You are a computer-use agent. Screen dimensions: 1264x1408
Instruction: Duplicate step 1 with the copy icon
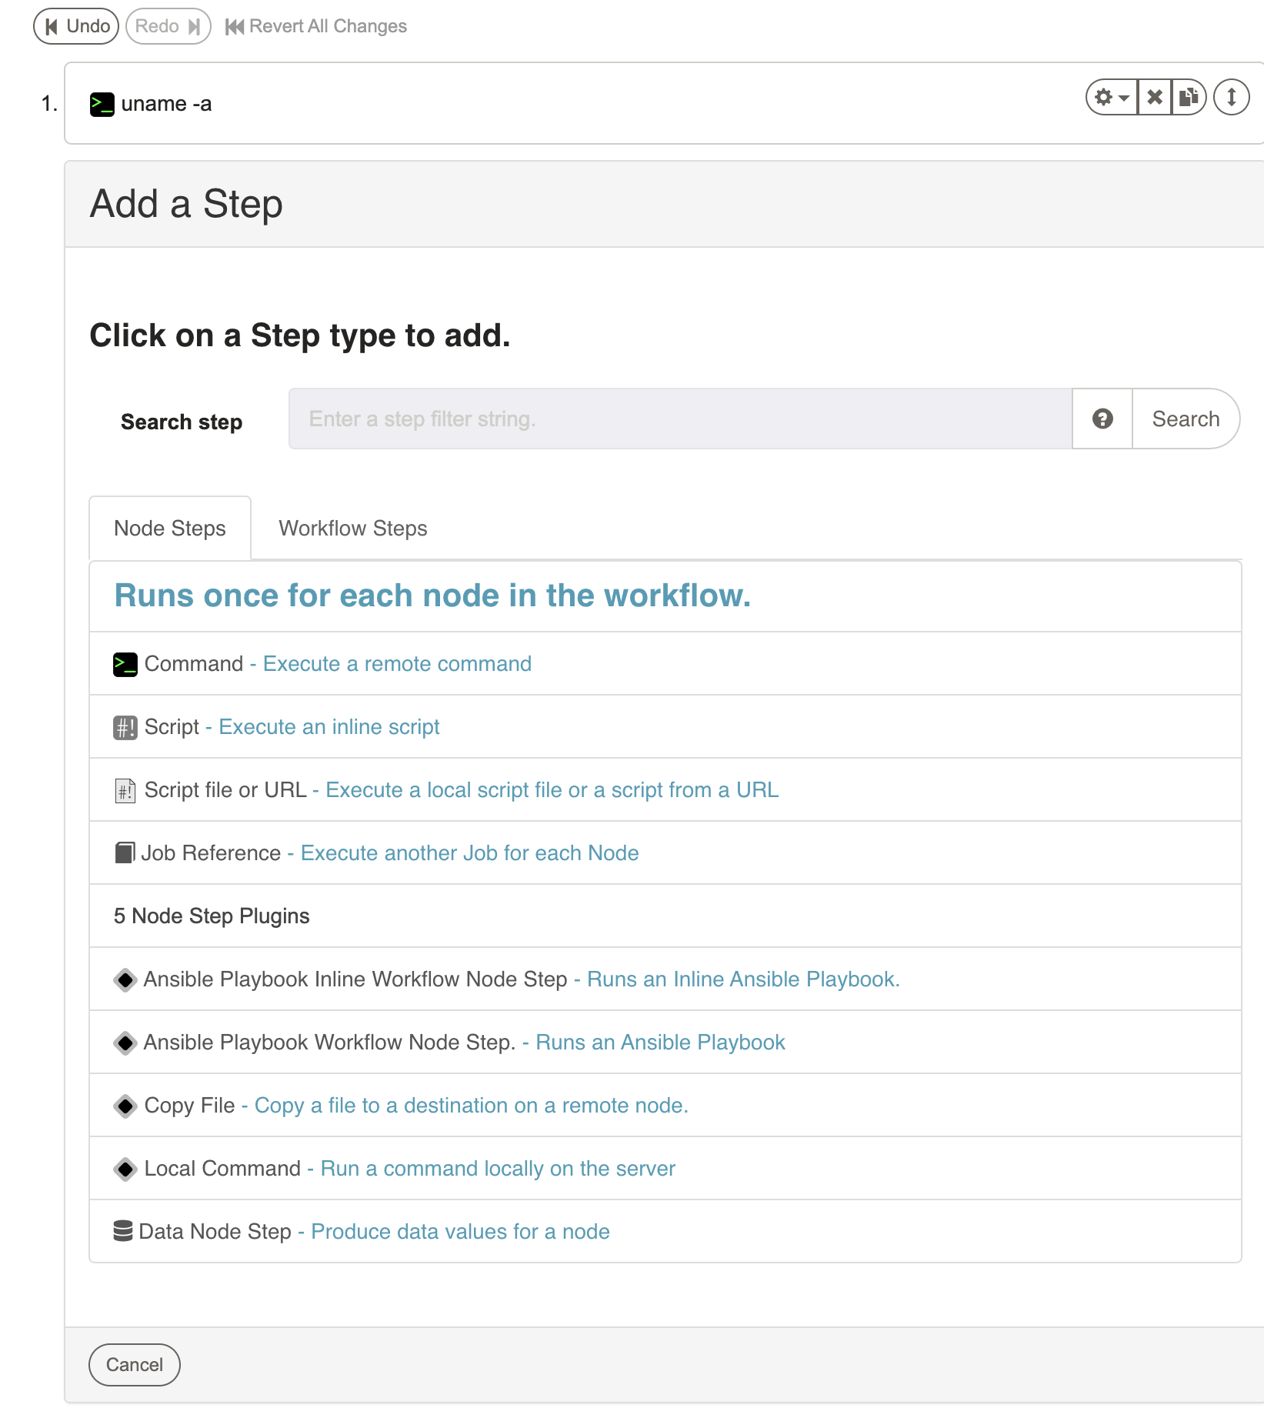point(1189,98)
